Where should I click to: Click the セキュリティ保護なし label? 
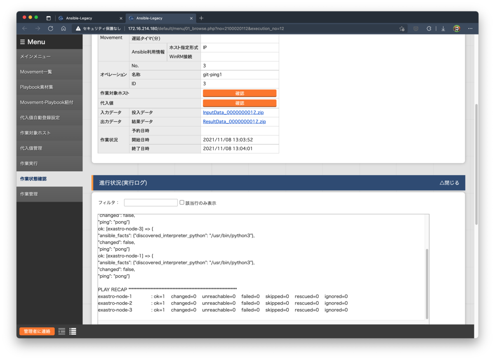click(102, 28)
